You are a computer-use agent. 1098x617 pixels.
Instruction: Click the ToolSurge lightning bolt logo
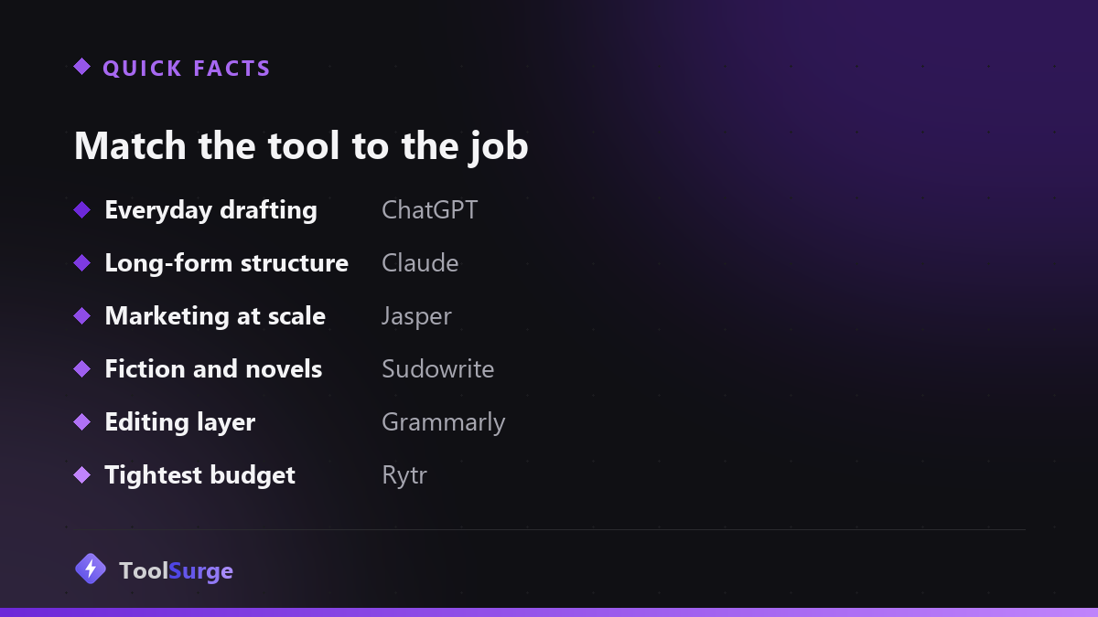pyautogui.click(x=90, y=569)
